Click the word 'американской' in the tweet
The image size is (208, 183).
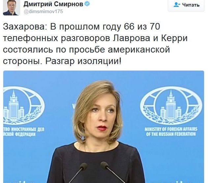point(139,50)
